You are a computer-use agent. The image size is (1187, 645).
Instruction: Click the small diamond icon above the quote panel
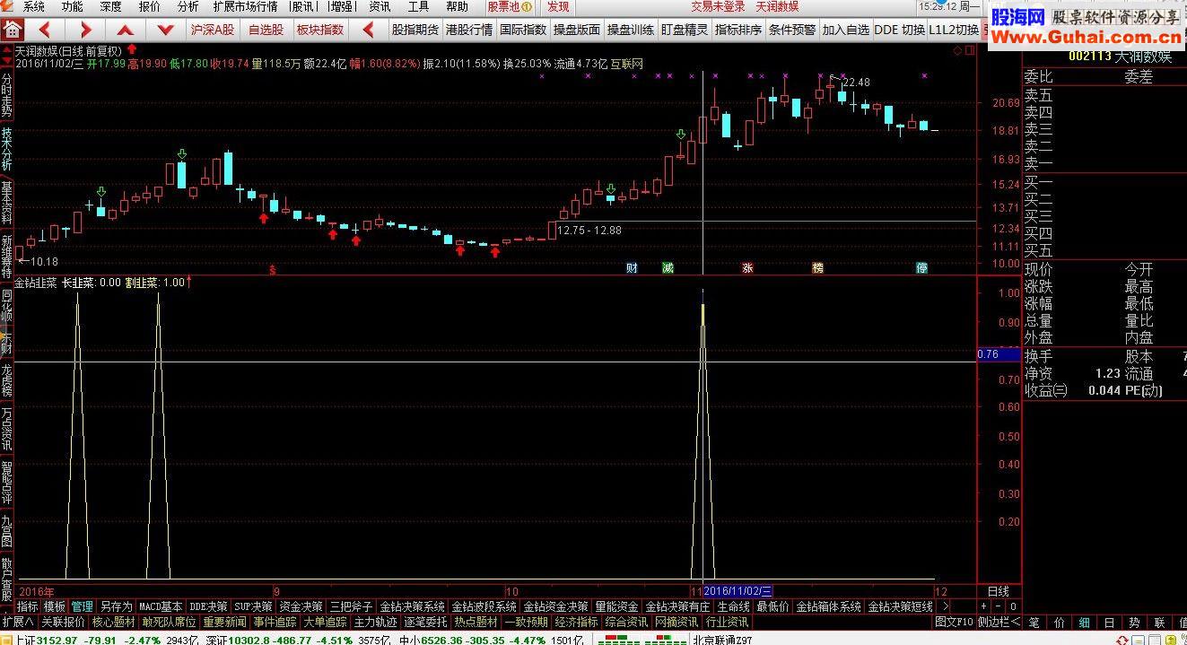click(958, 50)
